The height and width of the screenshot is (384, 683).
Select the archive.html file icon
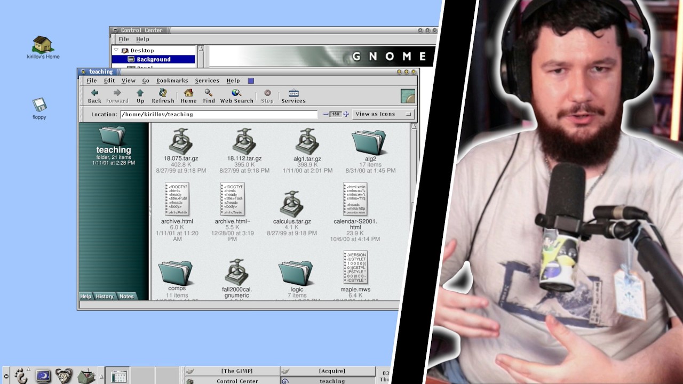point(177,199)
